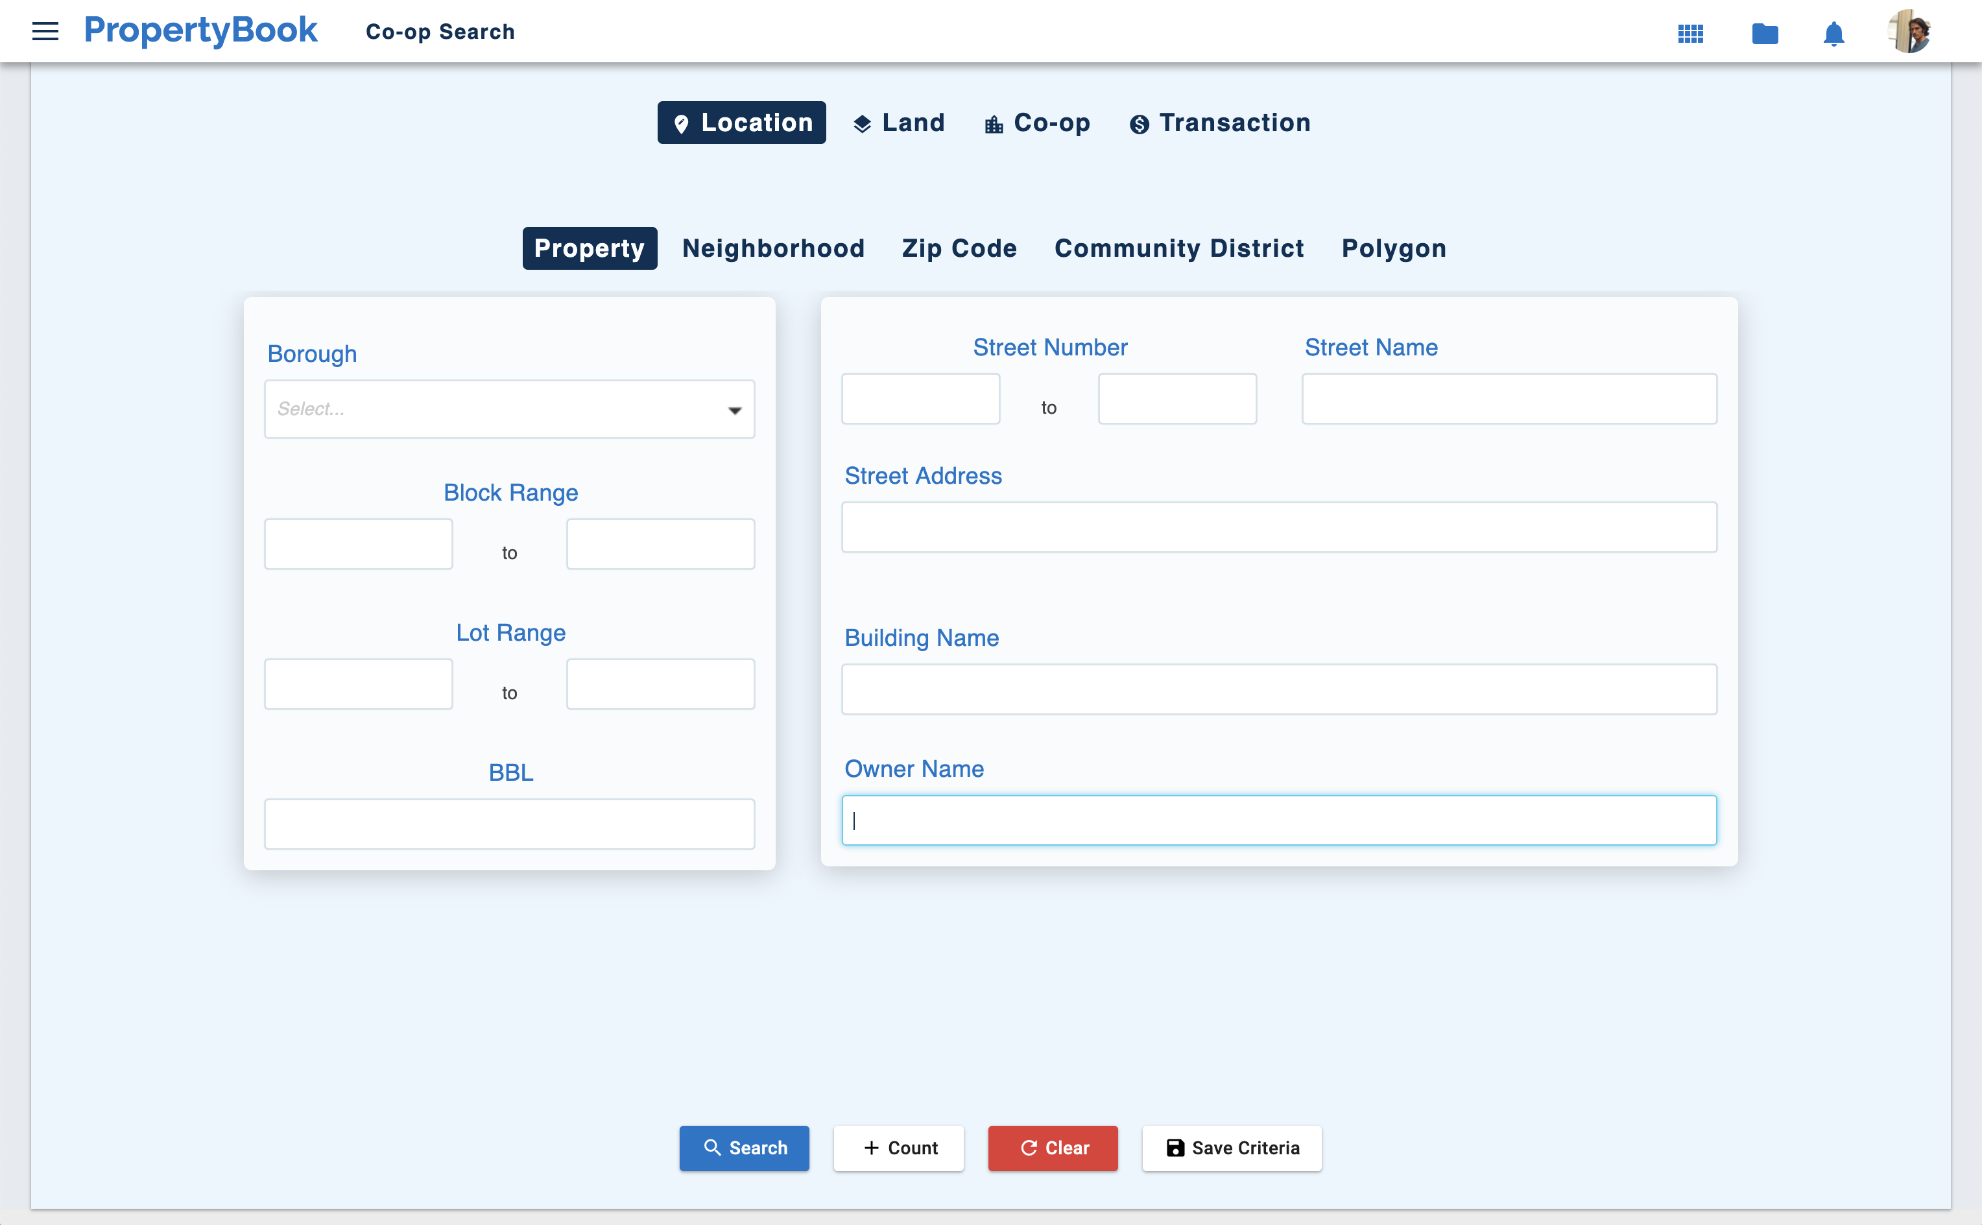
Task: Select the Borough dropdown
Action: (510, 409)
